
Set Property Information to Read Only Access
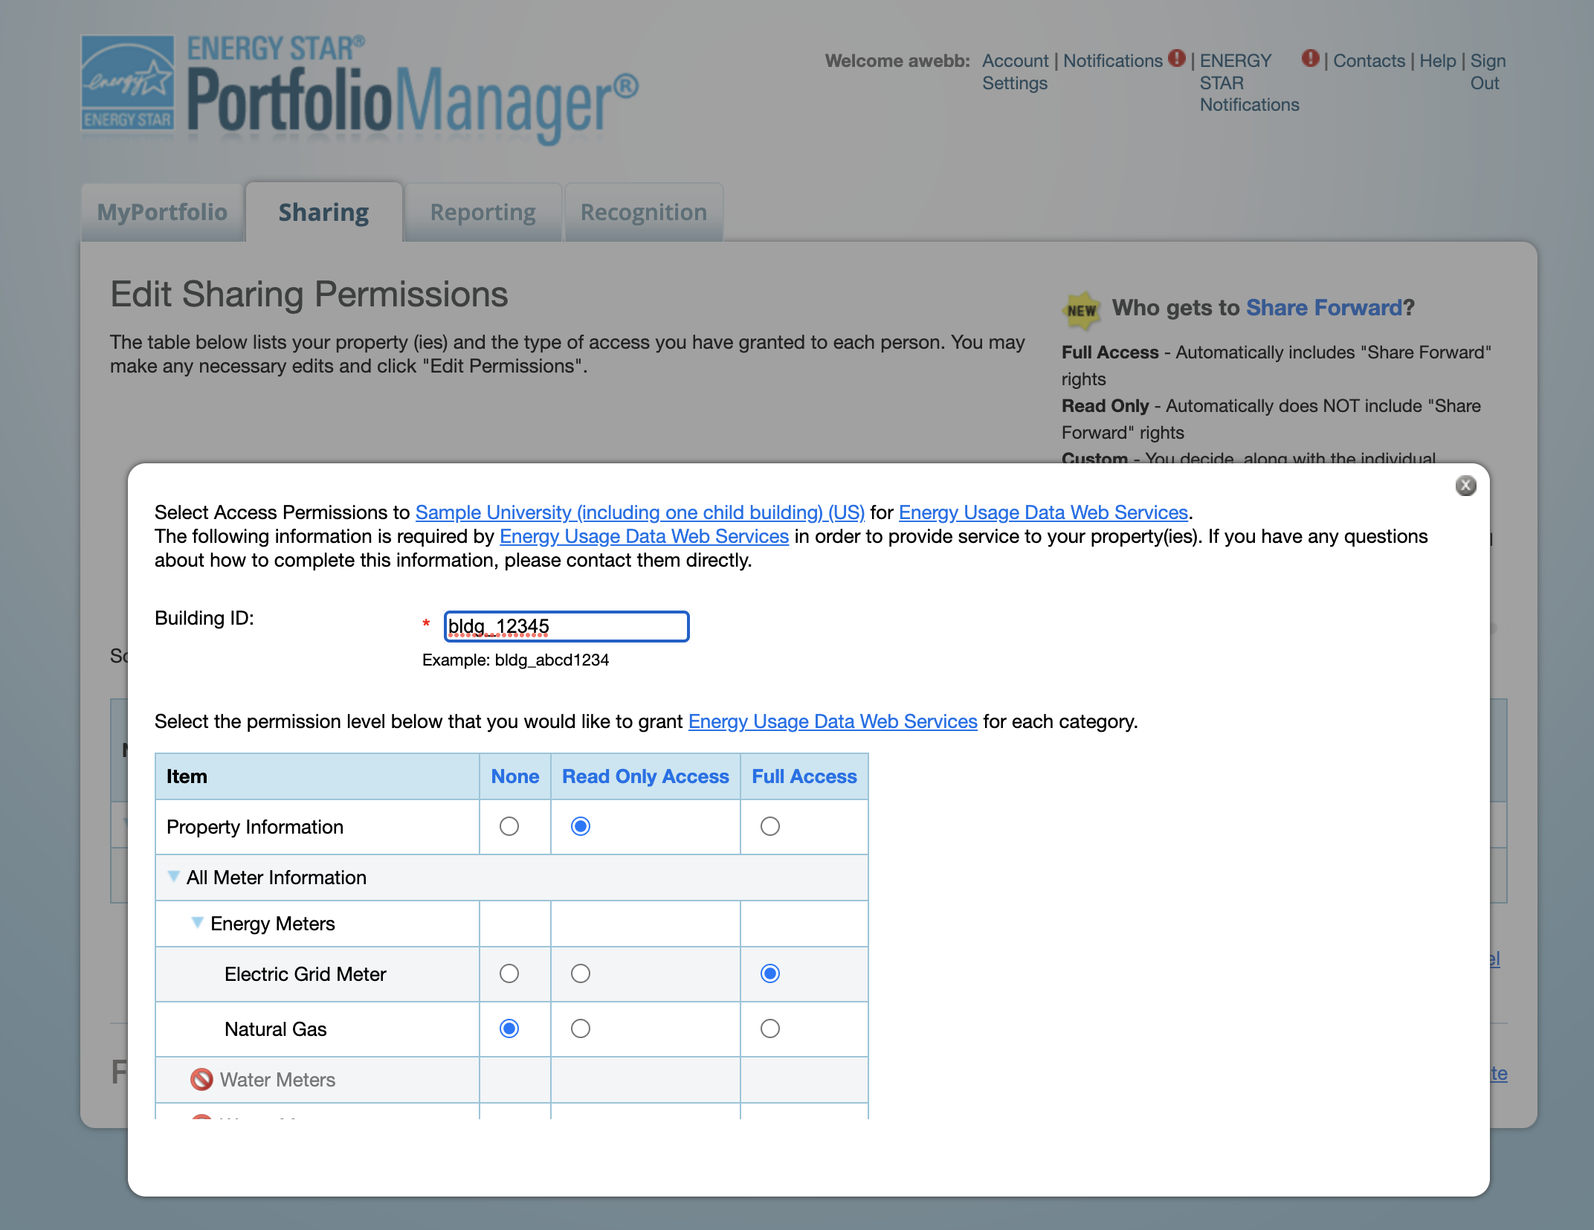click(x=581, y=826)
